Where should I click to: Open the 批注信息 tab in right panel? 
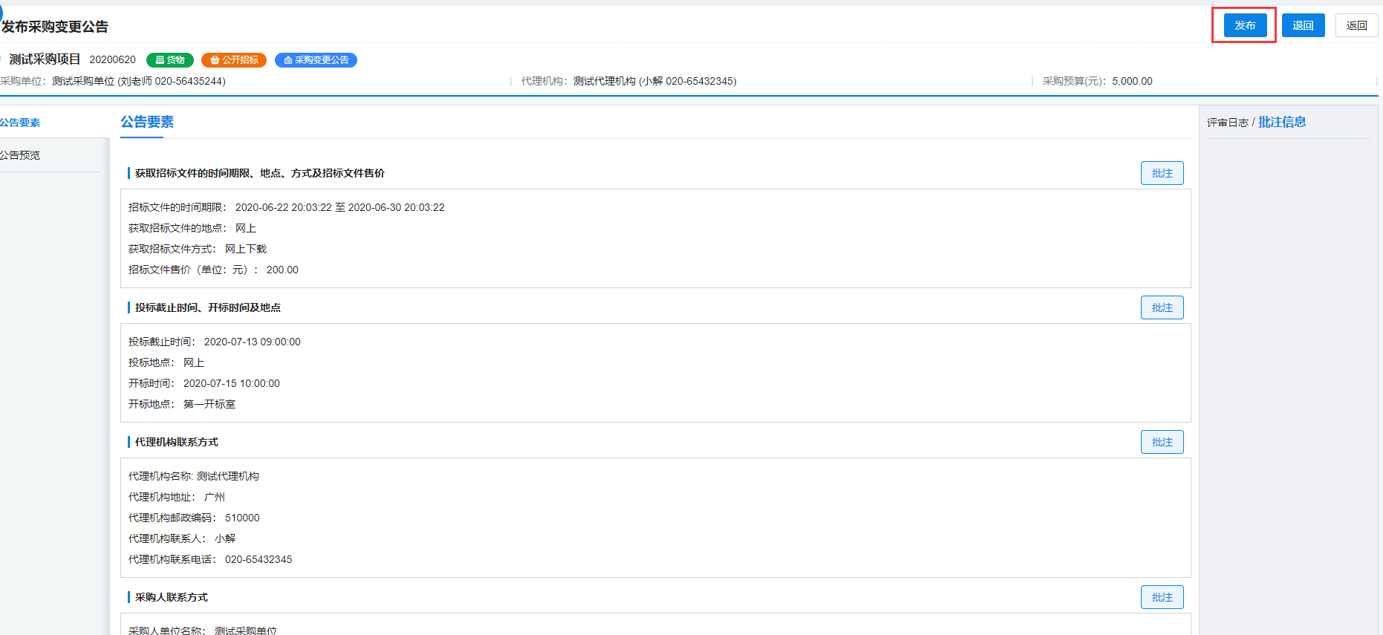point(1281,122)
